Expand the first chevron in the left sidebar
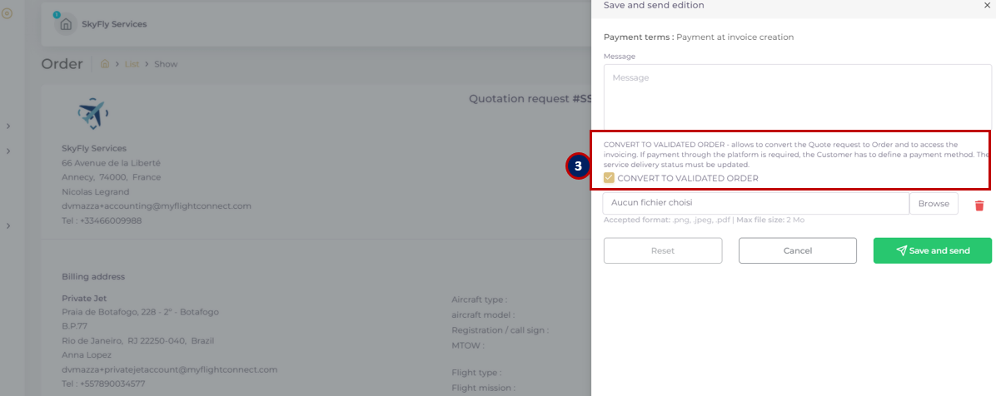The image size is (996, 396). click(8, 126)
